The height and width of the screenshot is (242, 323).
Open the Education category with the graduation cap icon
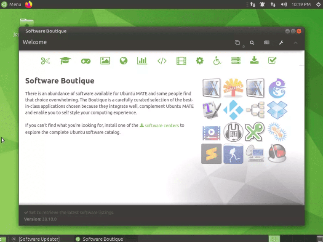tap(66, 61)
